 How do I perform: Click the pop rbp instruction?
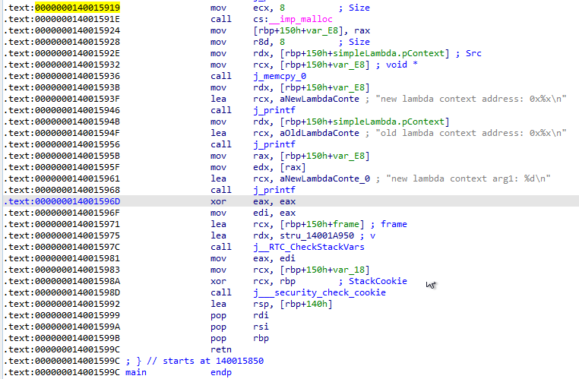pos(220,338)
